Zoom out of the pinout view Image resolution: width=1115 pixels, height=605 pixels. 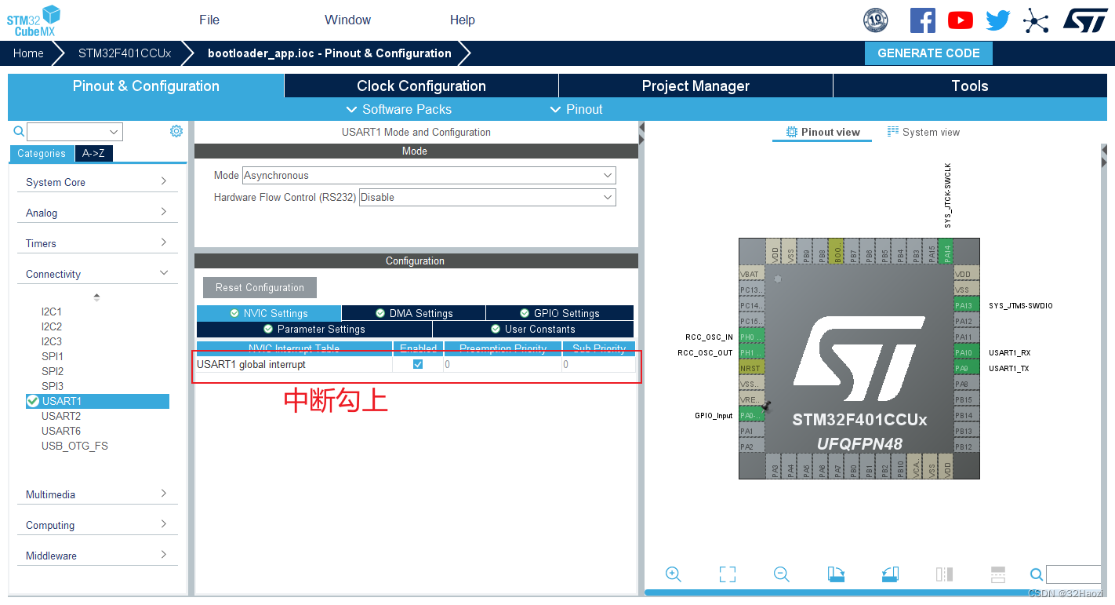(781, 574)
